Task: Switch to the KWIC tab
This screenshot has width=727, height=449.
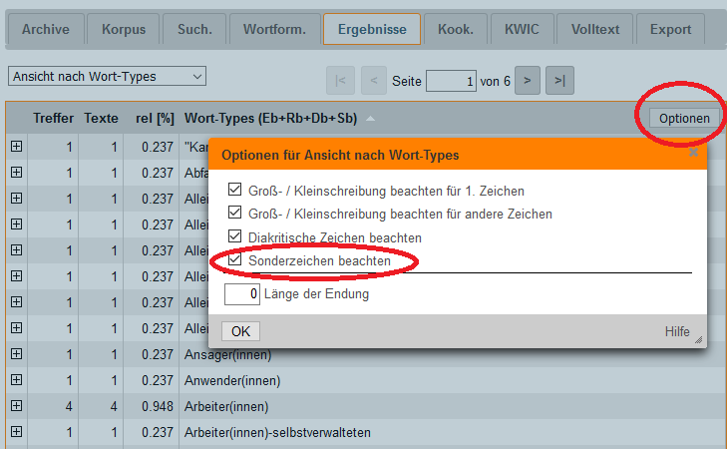Action: click(522, 29)
